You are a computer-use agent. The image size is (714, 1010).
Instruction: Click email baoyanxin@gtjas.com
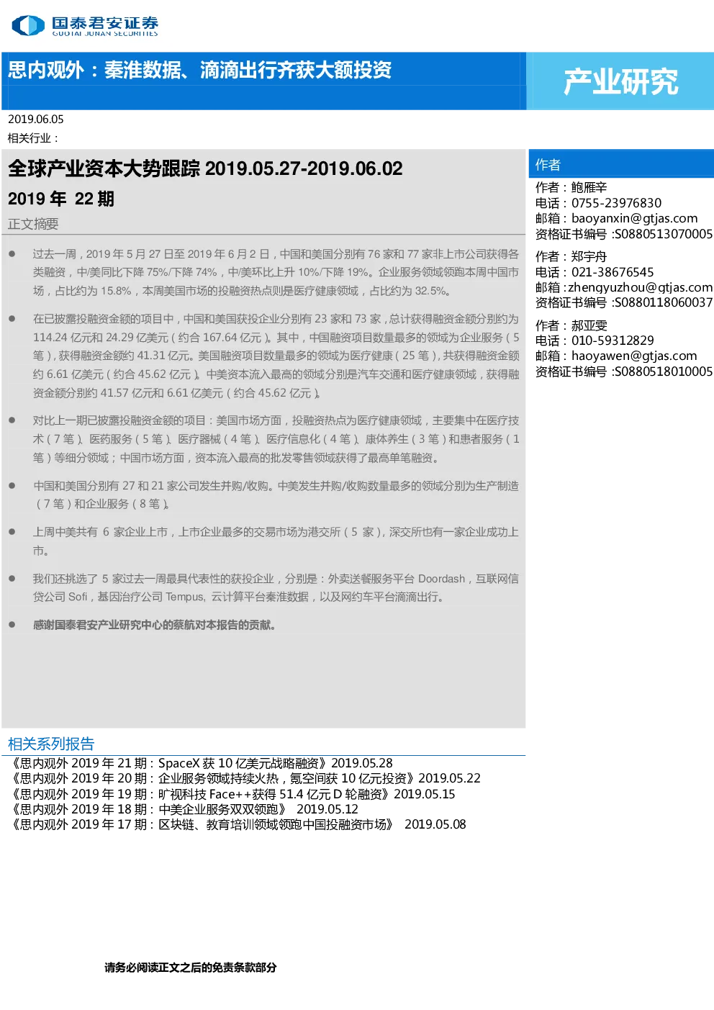(x=634, y=218)
